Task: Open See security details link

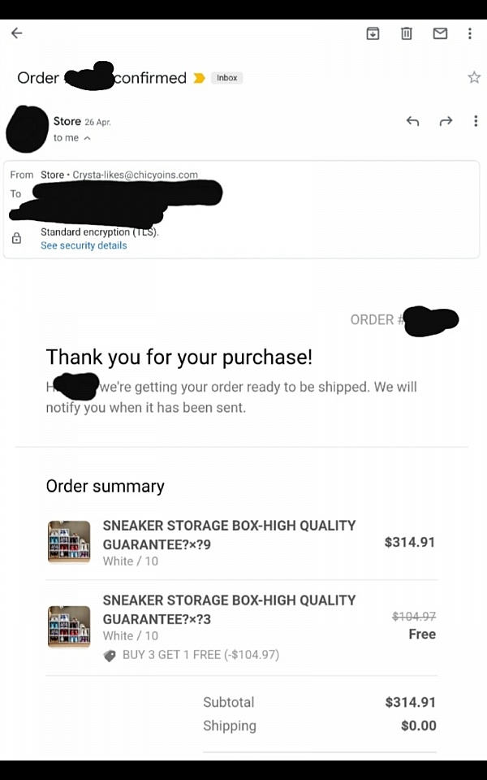Action: (84, 245)
